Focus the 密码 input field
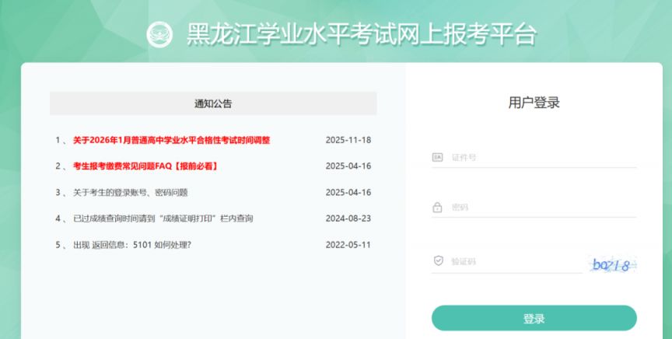 tap(534, 208)
